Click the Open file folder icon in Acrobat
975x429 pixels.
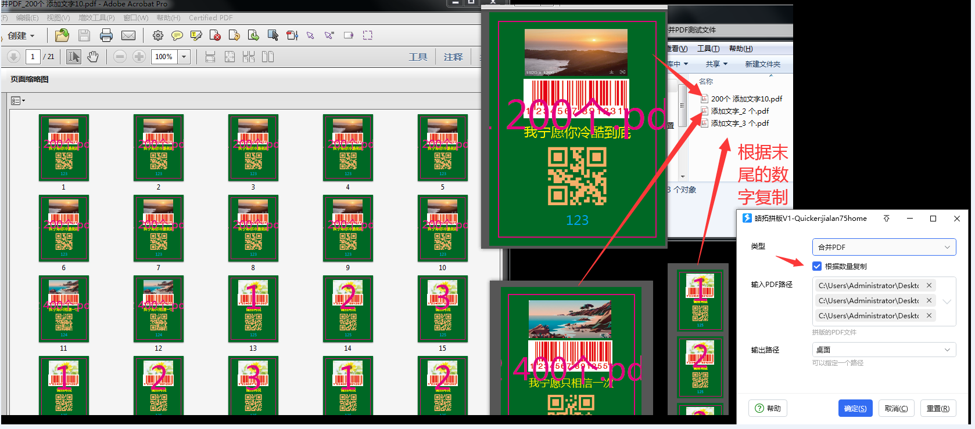tap(62, 35)
